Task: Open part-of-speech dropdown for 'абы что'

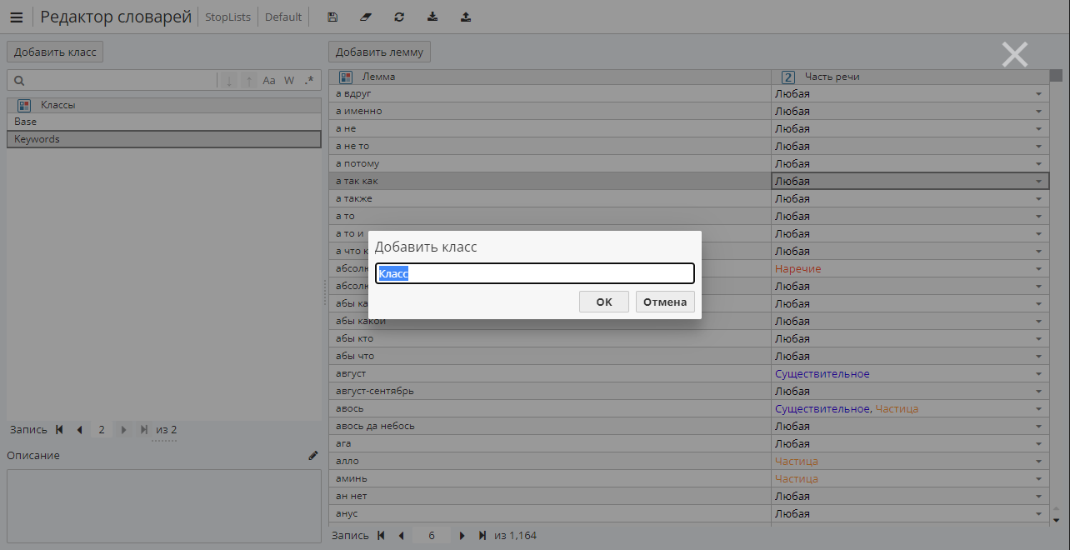Action: tap(1038, 357)
